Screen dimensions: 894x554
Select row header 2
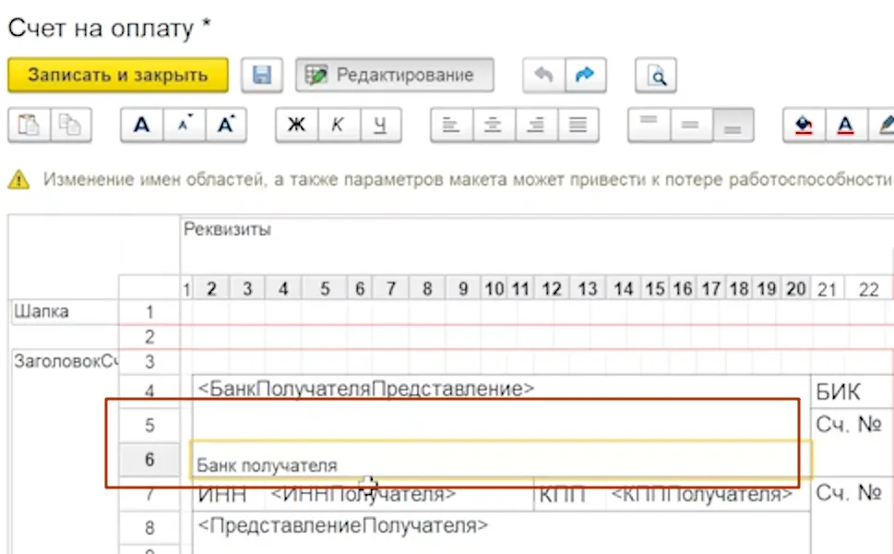pos(149,337)
